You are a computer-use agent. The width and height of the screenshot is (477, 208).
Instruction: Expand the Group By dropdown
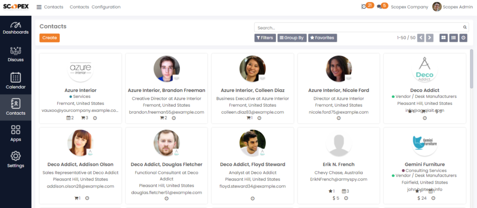(x=292, y=38)
